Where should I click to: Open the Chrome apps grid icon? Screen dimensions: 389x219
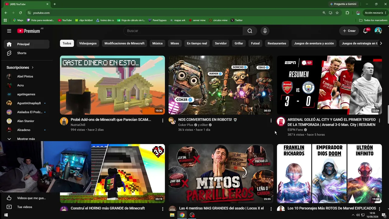click(5, 20)
